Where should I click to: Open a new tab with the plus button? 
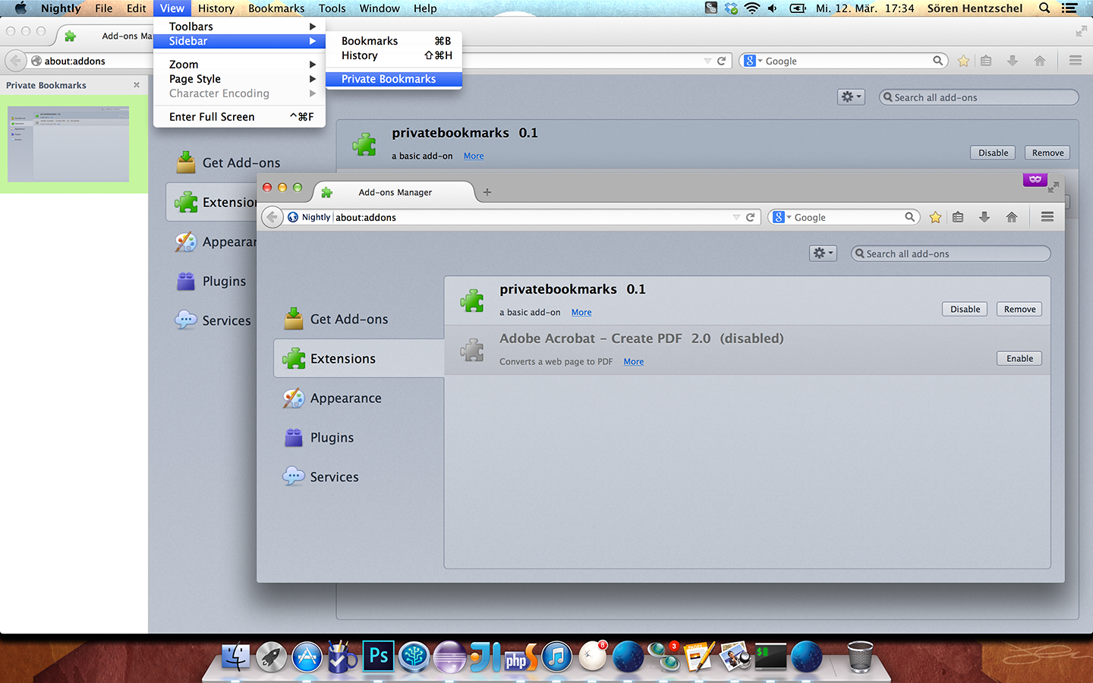[x=487, y=192]
